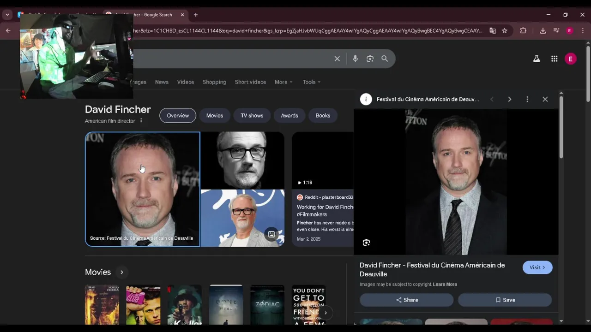Image resolution: width=591 pixels, height=332 pixels.
Task: Start voice search with the microphone icon
Action: (355, 59)
